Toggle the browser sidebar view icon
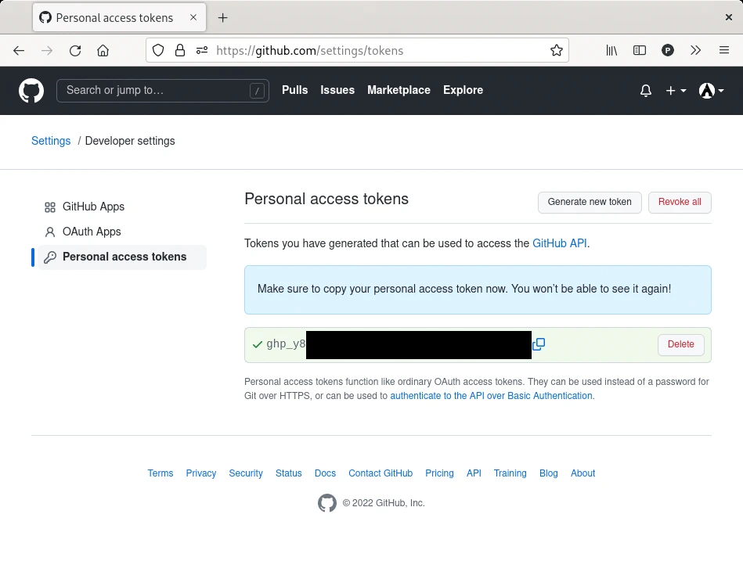 pos(640,51)
